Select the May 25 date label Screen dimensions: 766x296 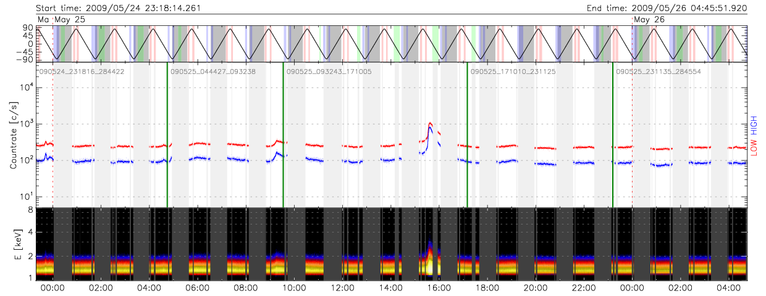click(x=70, y=20)
